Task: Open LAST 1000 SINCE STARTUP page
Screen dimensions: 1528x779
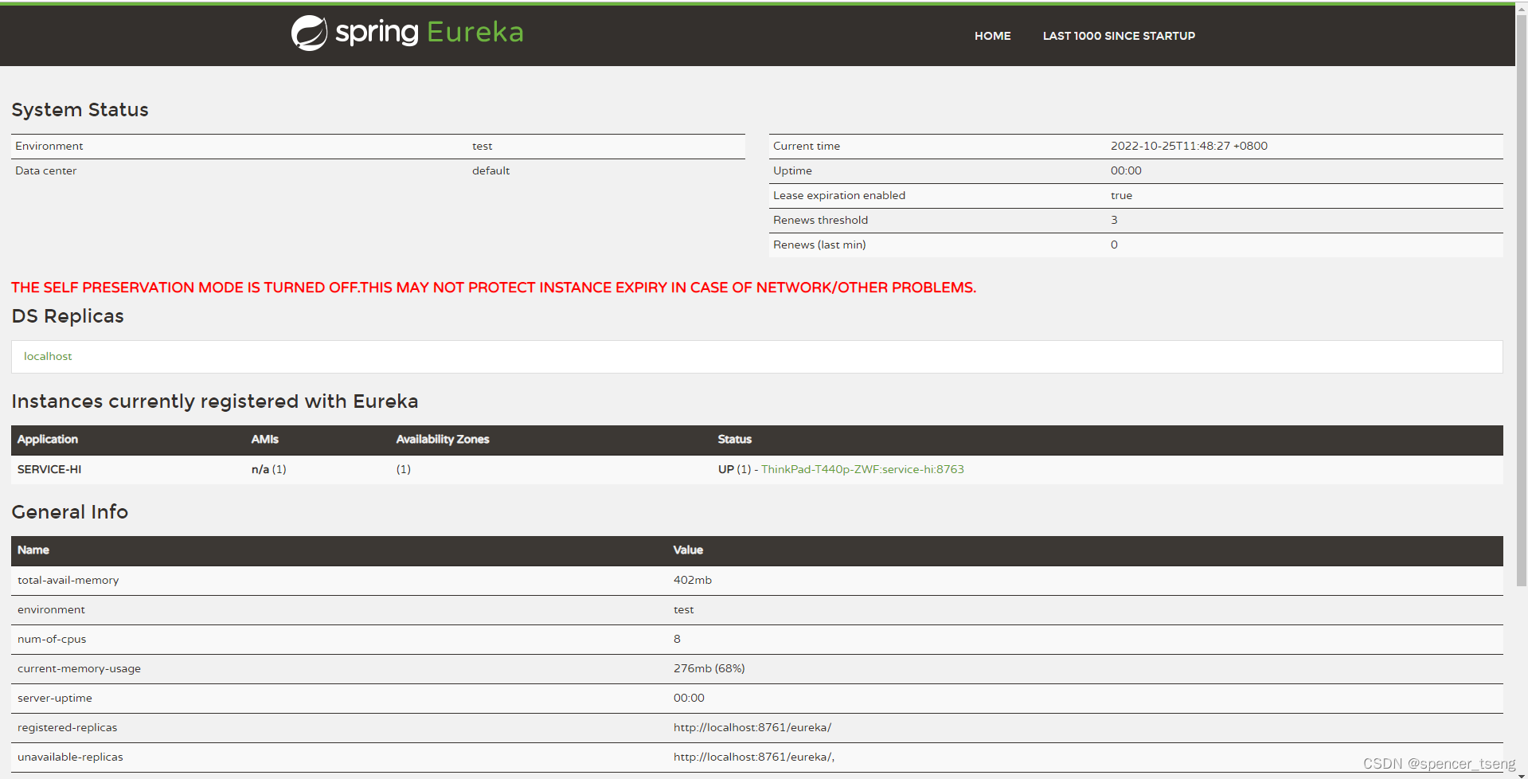Action: tap(1119, 36)
